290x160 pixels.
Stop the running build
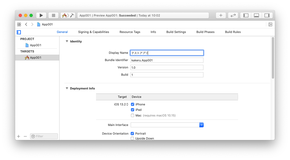(54, 15)
